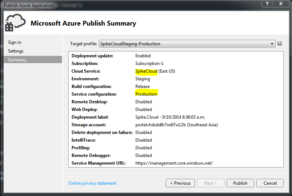Click the Release build configuration value
This screenshot has width=292, height=196.
point(142,87)
